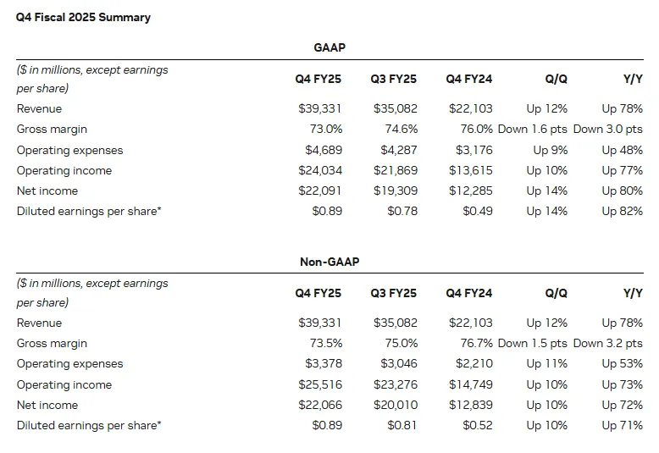The image size is (659, 453).
Task: Click Non-GAAP 'Diluted earnings per share*' label
Action: (89, 425)
